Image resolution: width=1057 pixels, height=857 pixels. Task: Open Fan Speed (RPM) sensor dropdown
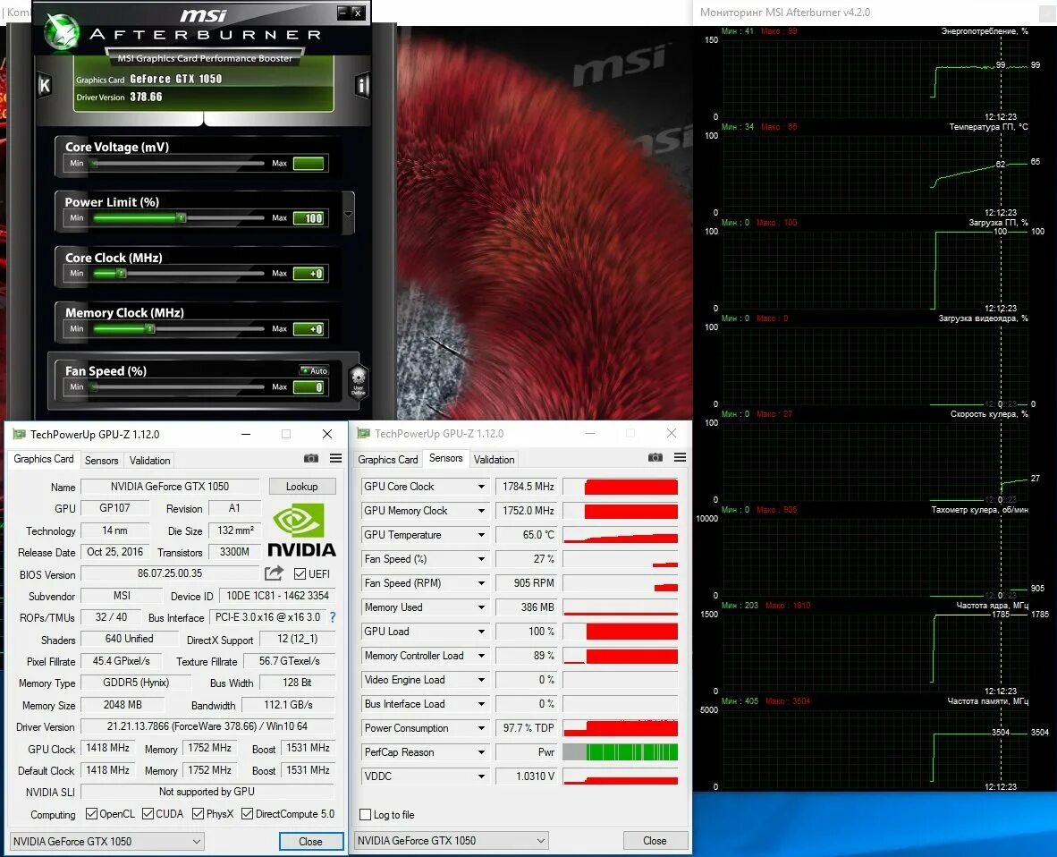[481, 583]
